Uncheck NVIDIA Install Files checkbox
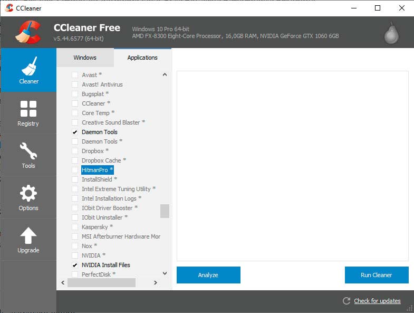 point(75,265)
